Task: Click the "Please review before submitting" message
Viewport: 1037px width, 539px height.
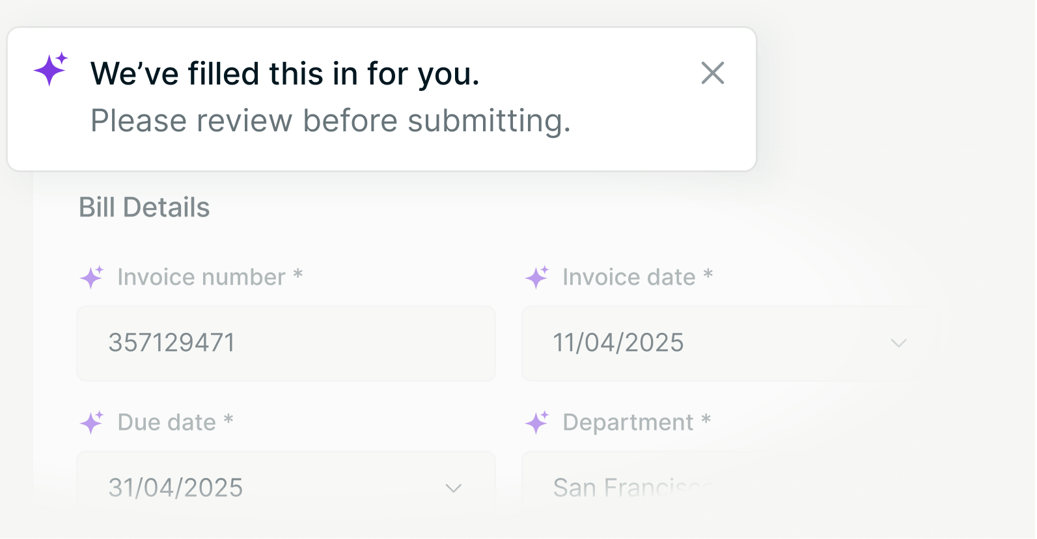Action: tap(330, 121)
